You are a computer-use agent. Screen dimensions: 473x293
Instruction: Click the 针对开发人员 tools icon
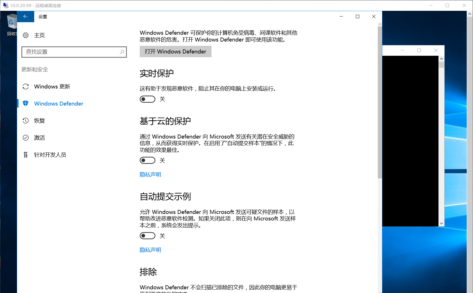click(26, 155)
